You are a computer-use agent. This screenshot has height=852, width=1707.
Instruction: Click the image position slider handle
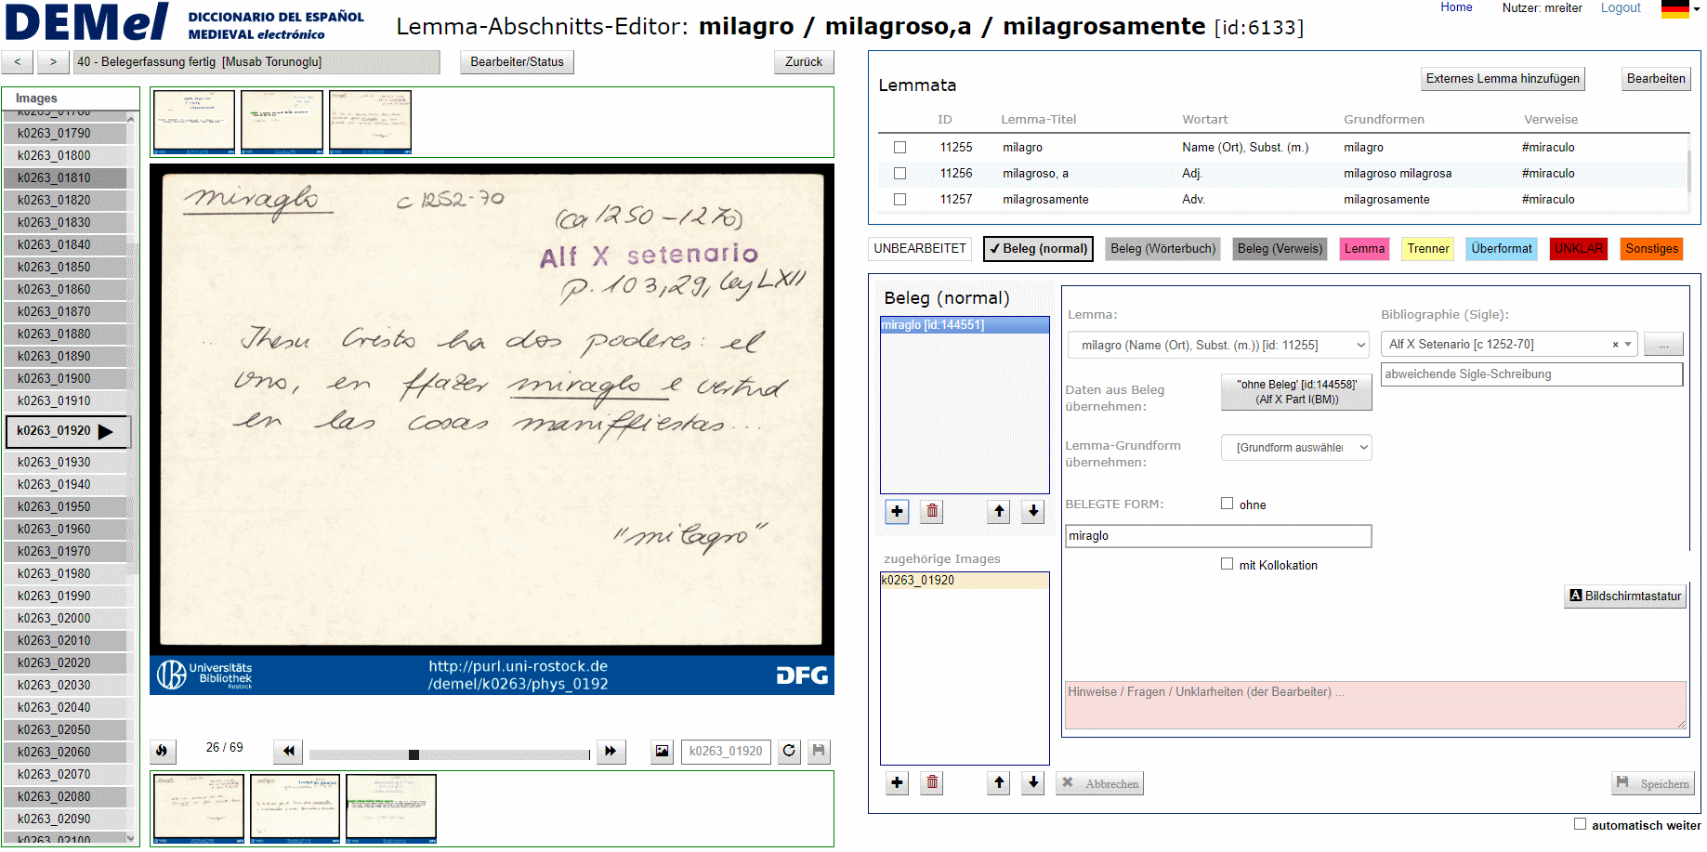pos(414,754)
